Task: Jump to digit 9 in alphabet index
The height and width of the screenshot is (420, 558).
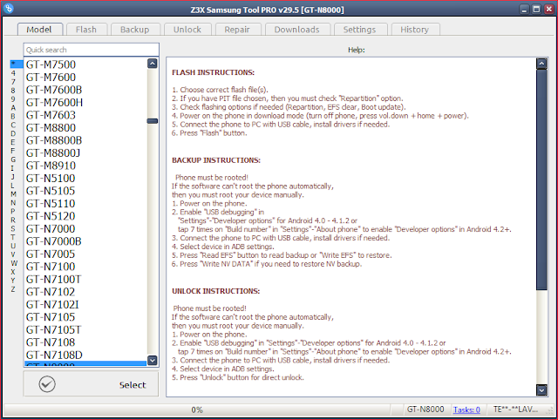Action: pos(13,98)
